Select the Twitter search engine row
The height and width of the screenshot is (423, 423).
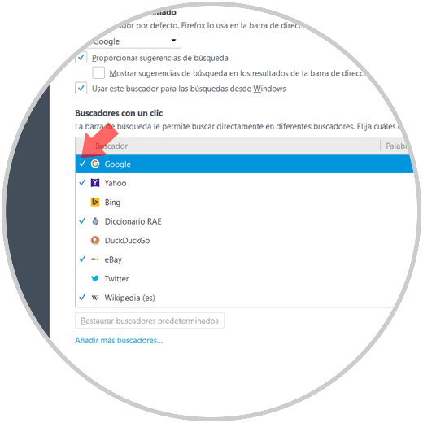[x=244, y=278]
